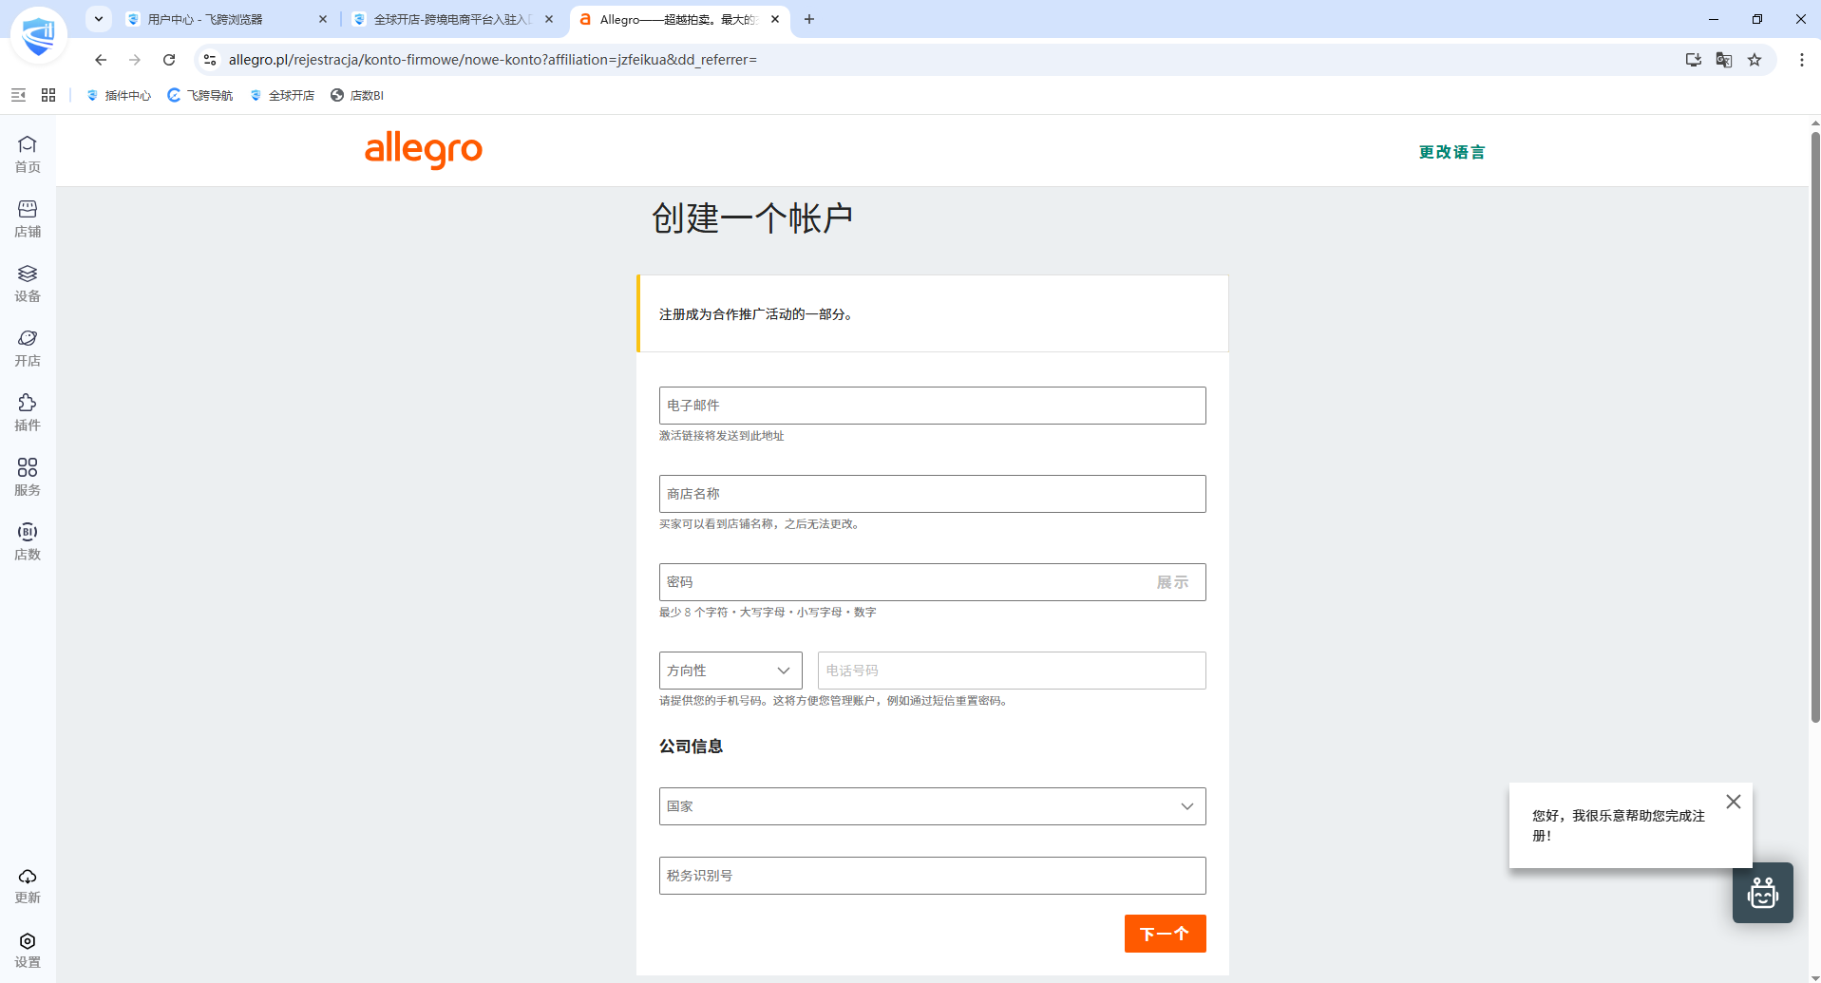The height and width of the screenshot is (983, 1821).
Task: Open the 飞跨导航 bookmark
Action: tap(200, 95)
